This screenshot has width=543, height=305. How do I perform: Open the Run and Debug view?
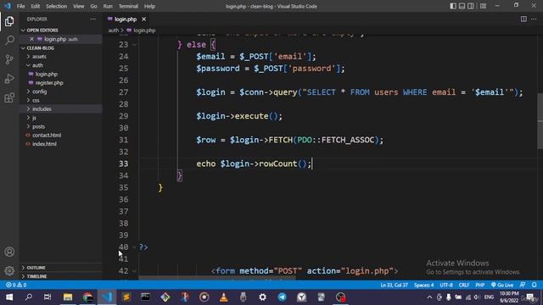point(9,79)
